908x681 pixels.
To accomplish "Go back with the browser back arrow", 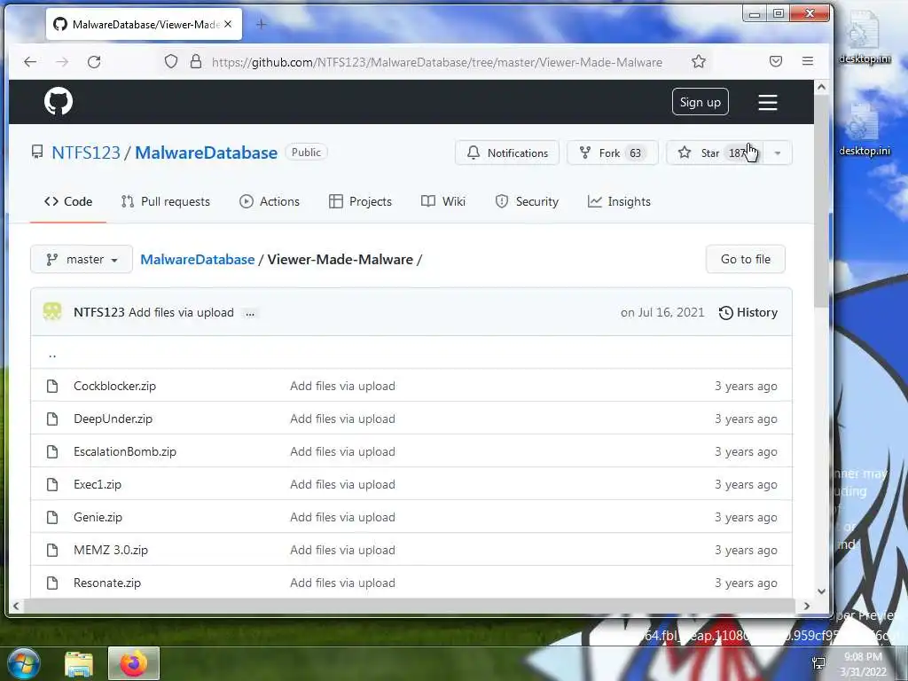I will tap(30, 61).
